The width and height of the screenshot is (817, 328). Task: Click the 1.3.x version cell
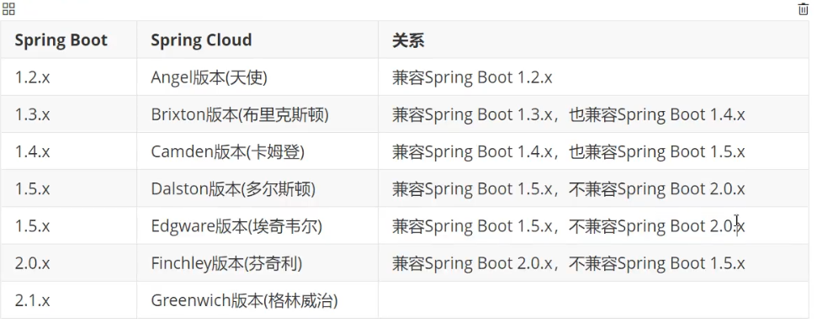coord(69,114)
